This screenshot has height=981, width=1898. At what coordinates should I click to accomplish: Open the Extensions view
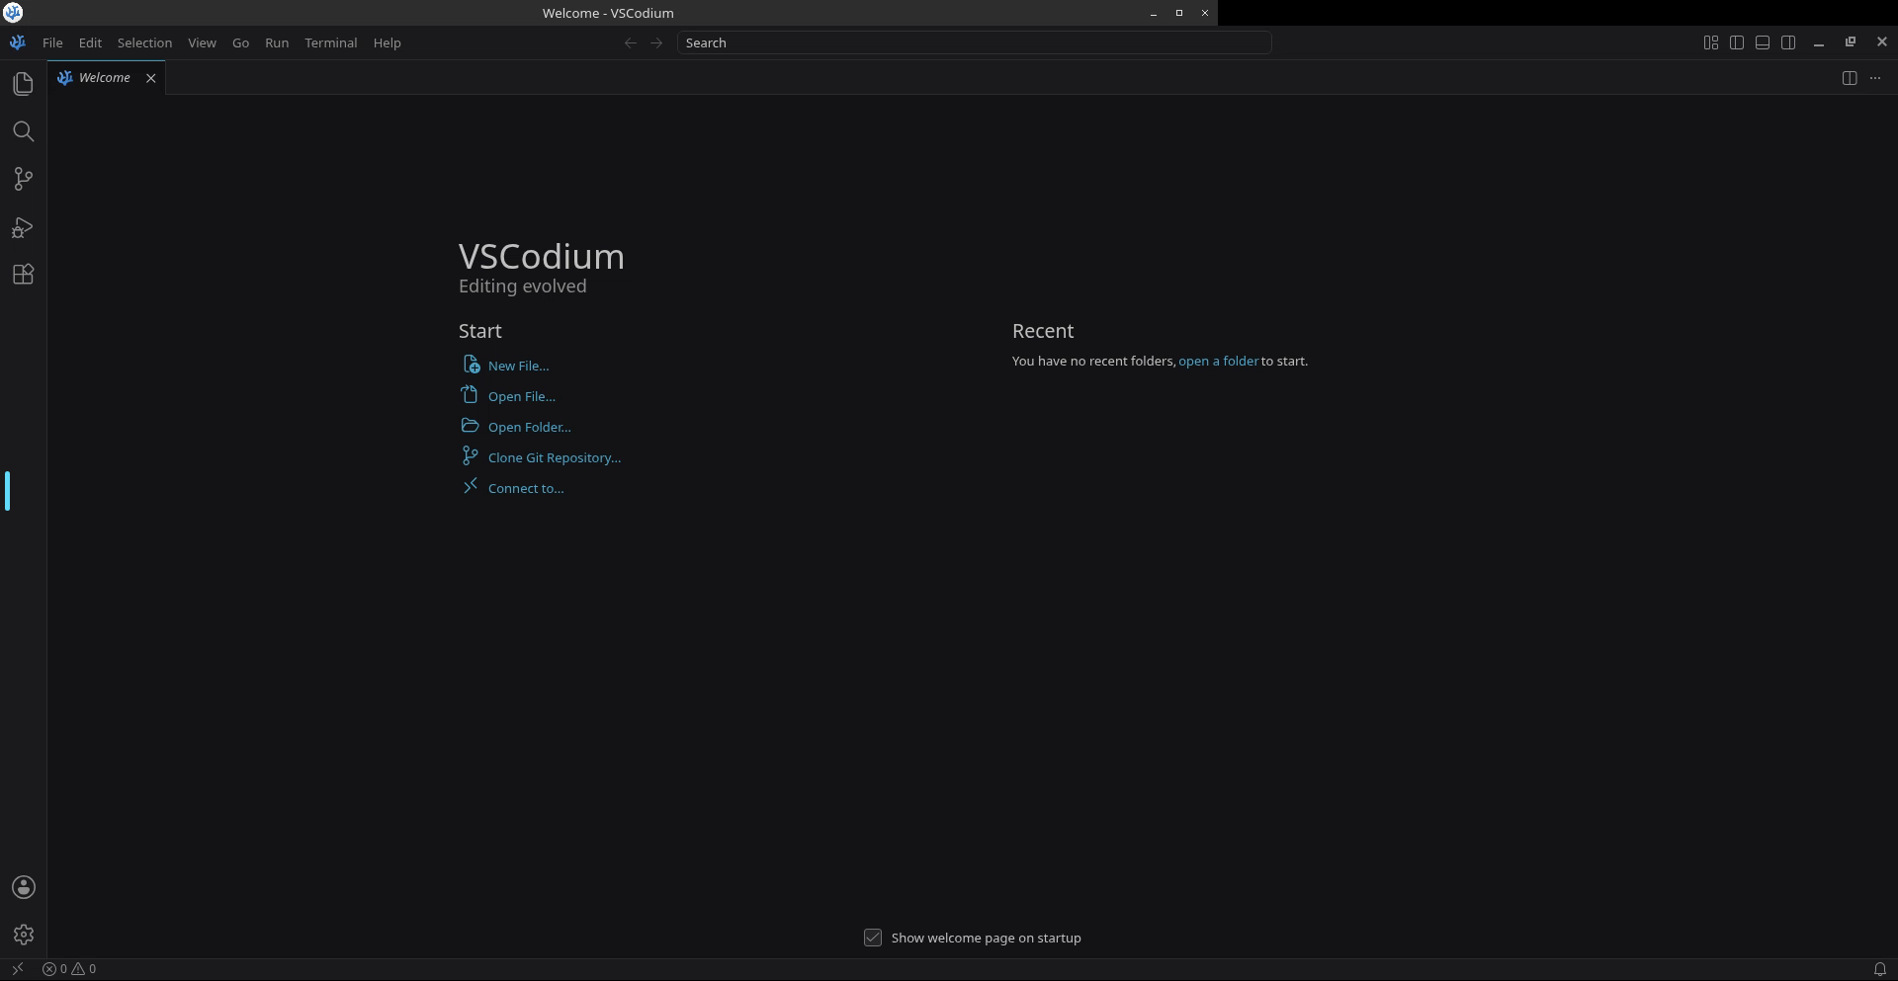click(x=23, y=275)
